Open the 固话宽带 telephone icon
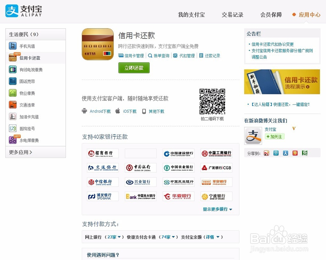The image size is (326, 260). pyautogui.click(x=13, y=81)
